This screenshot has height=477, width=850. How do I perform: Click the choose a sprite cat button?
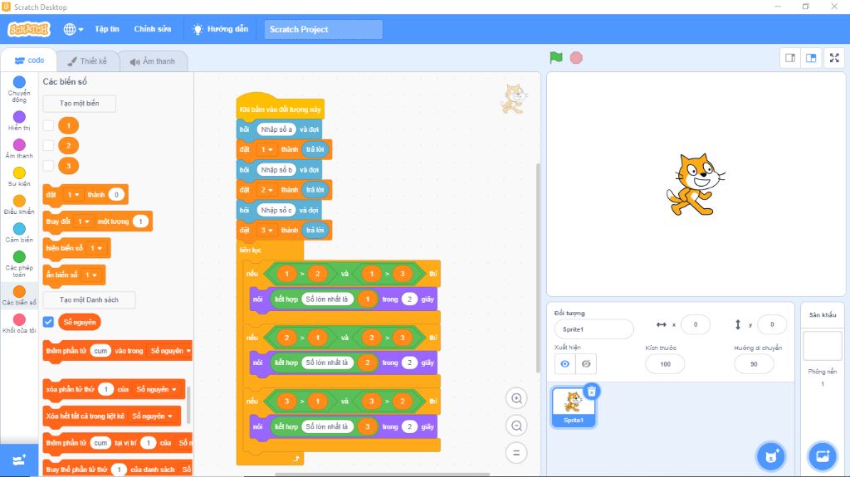[771, 456]
